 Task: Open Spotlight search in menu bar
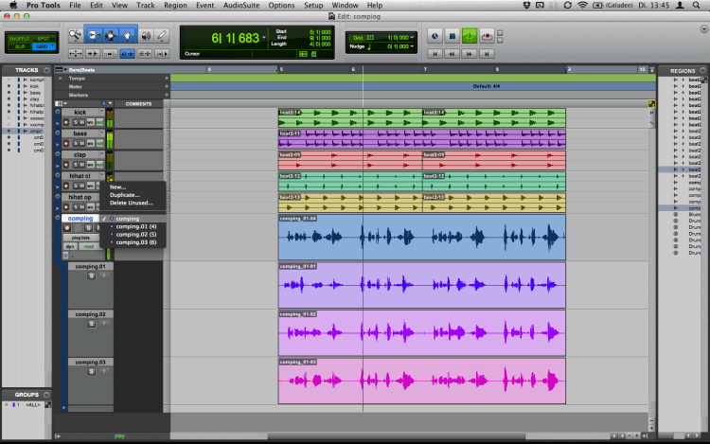[x=696, y=5]
